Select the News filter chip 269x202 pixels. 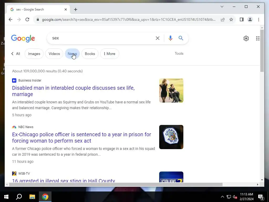[x=72, y=54]
